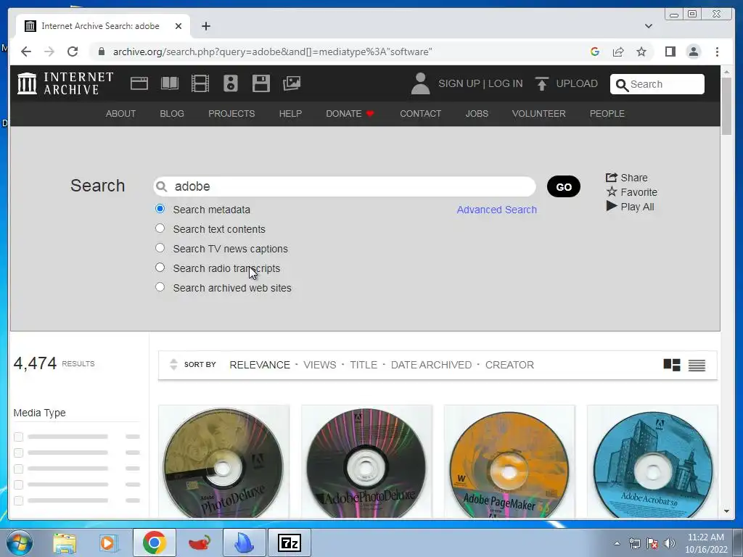743x557 pixels.
Task: Click the Play All triangle icon
Action: click(612, 206)
